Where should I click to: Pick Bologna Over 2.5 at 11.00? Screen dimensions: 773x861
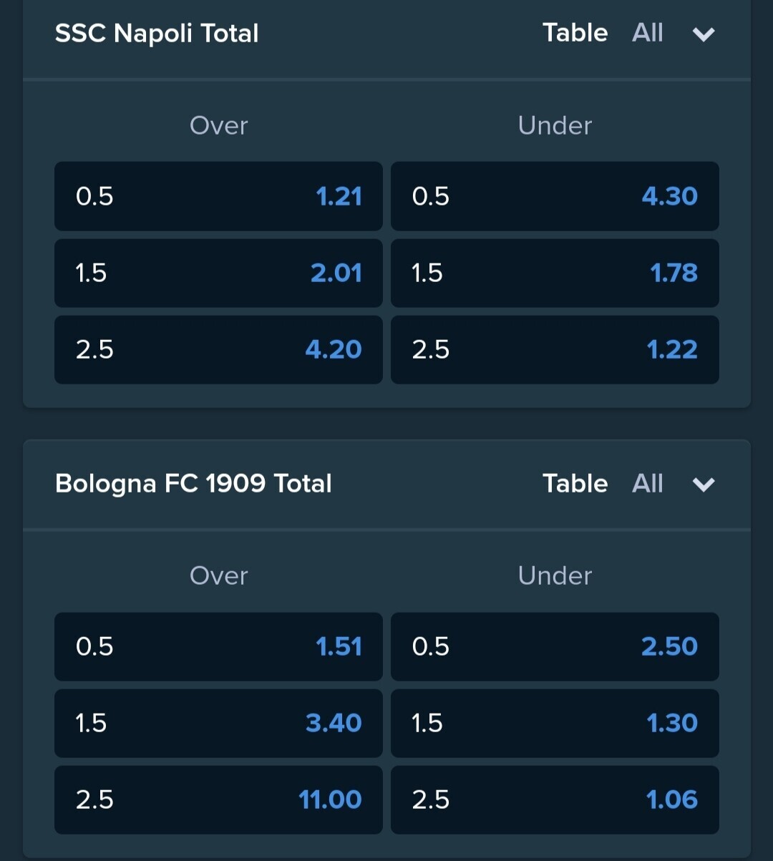[x=218, y=799]
